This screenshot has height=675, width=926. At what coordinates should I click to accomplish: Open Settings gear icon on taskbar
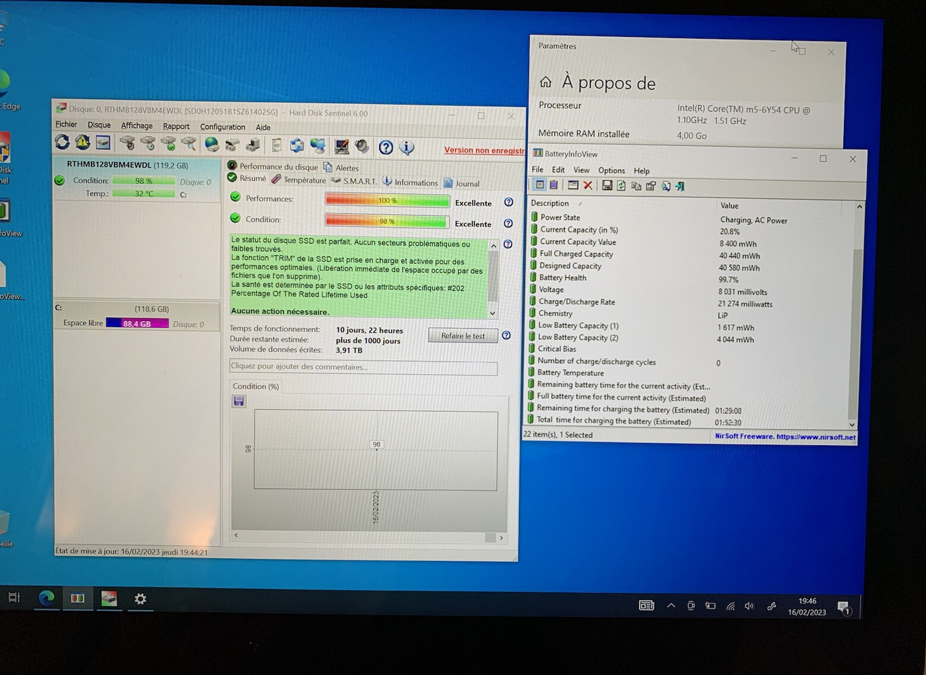pyautogui.click(x=140, y=599)
